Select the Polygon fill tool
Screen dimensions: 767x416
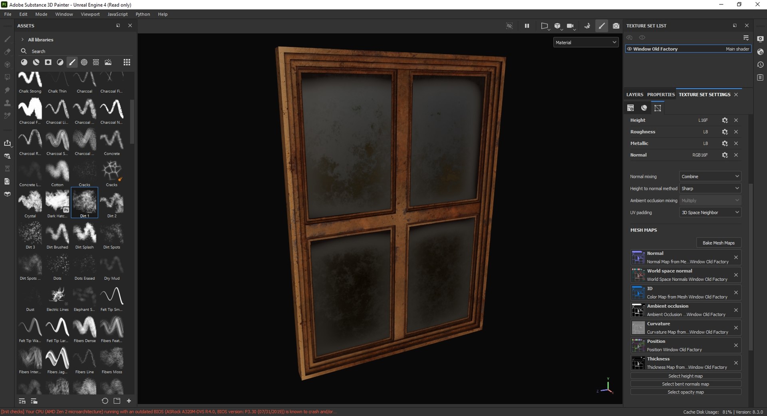pyautogui.click(x=7, y=77)
